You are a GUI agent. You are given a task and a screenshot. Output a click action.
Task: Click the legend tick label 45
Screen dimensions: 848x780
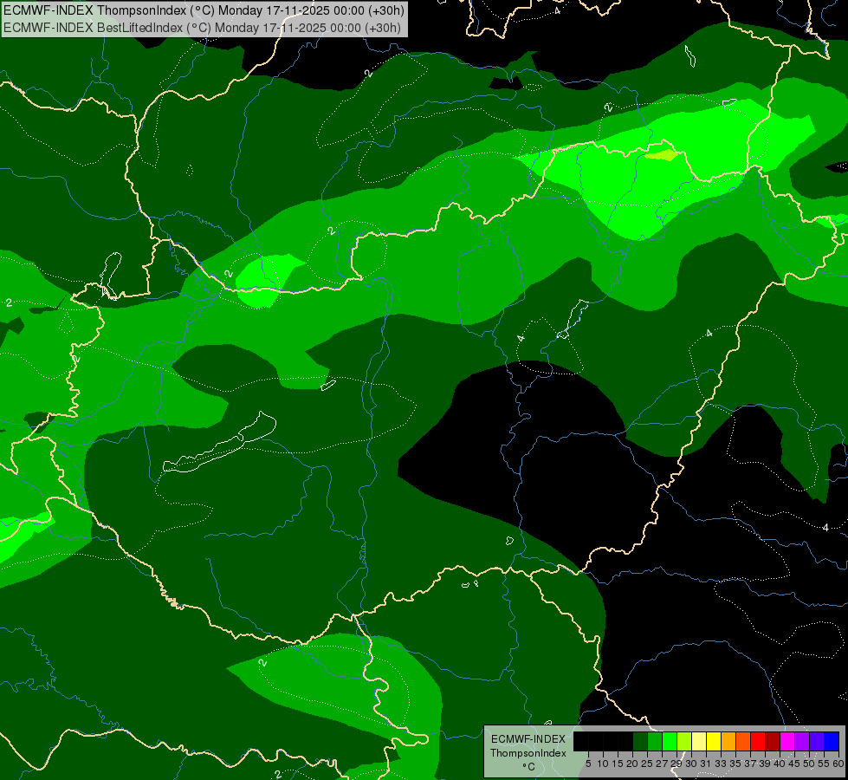(794, 764)
